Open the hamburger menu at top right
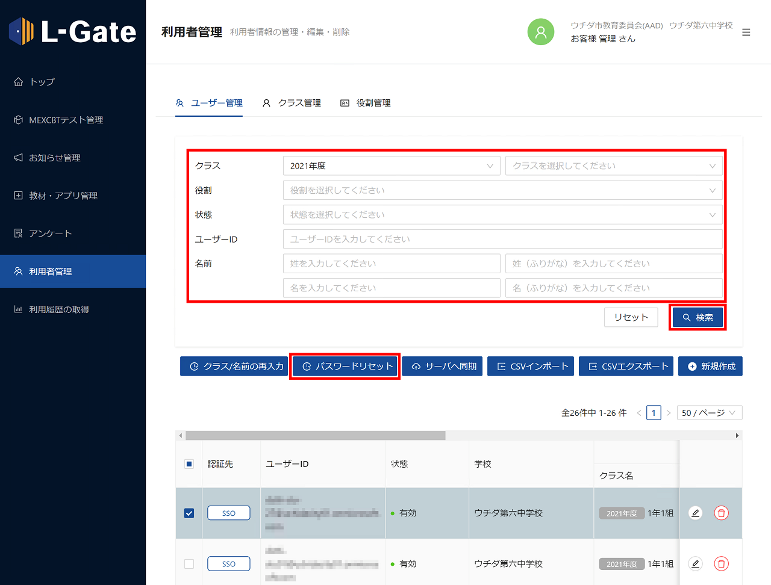This screenshot has height=585, width=771. pyautogui.click(x=746, y=32)
